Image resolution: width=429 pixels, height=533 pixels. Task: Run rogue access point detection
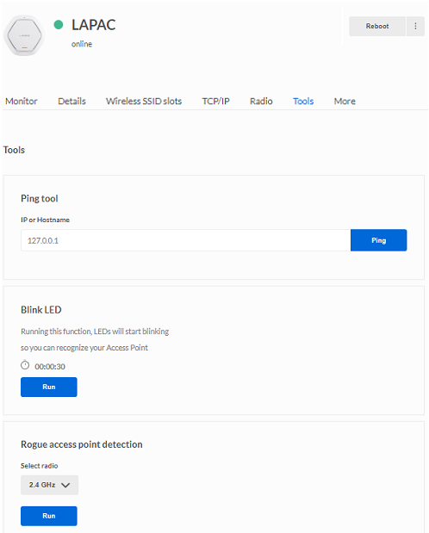[49, 516]
